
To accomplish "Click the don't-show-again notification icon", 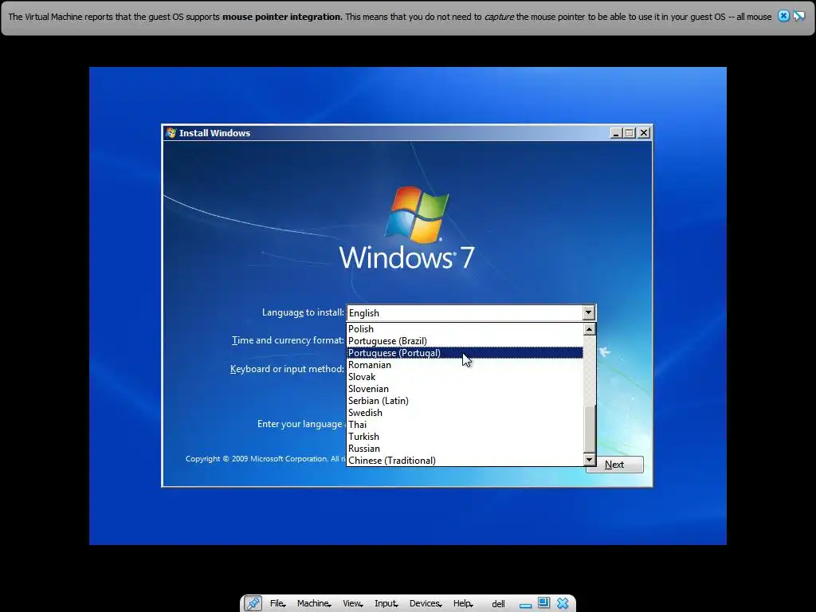I will [798, 16].
